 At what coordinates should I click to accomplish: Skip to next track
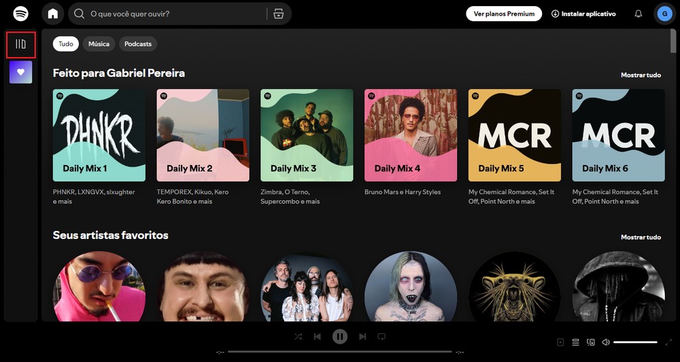[x=362, y=336]
